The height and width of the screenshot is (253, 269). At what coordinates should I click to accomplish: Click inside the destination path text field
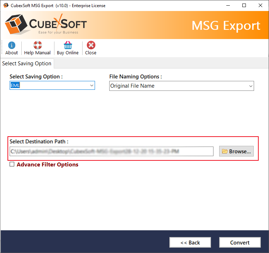coord(111,152)
